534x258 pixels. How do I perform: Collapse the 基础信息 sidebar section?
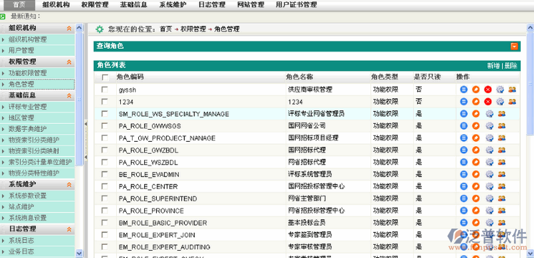69,96
